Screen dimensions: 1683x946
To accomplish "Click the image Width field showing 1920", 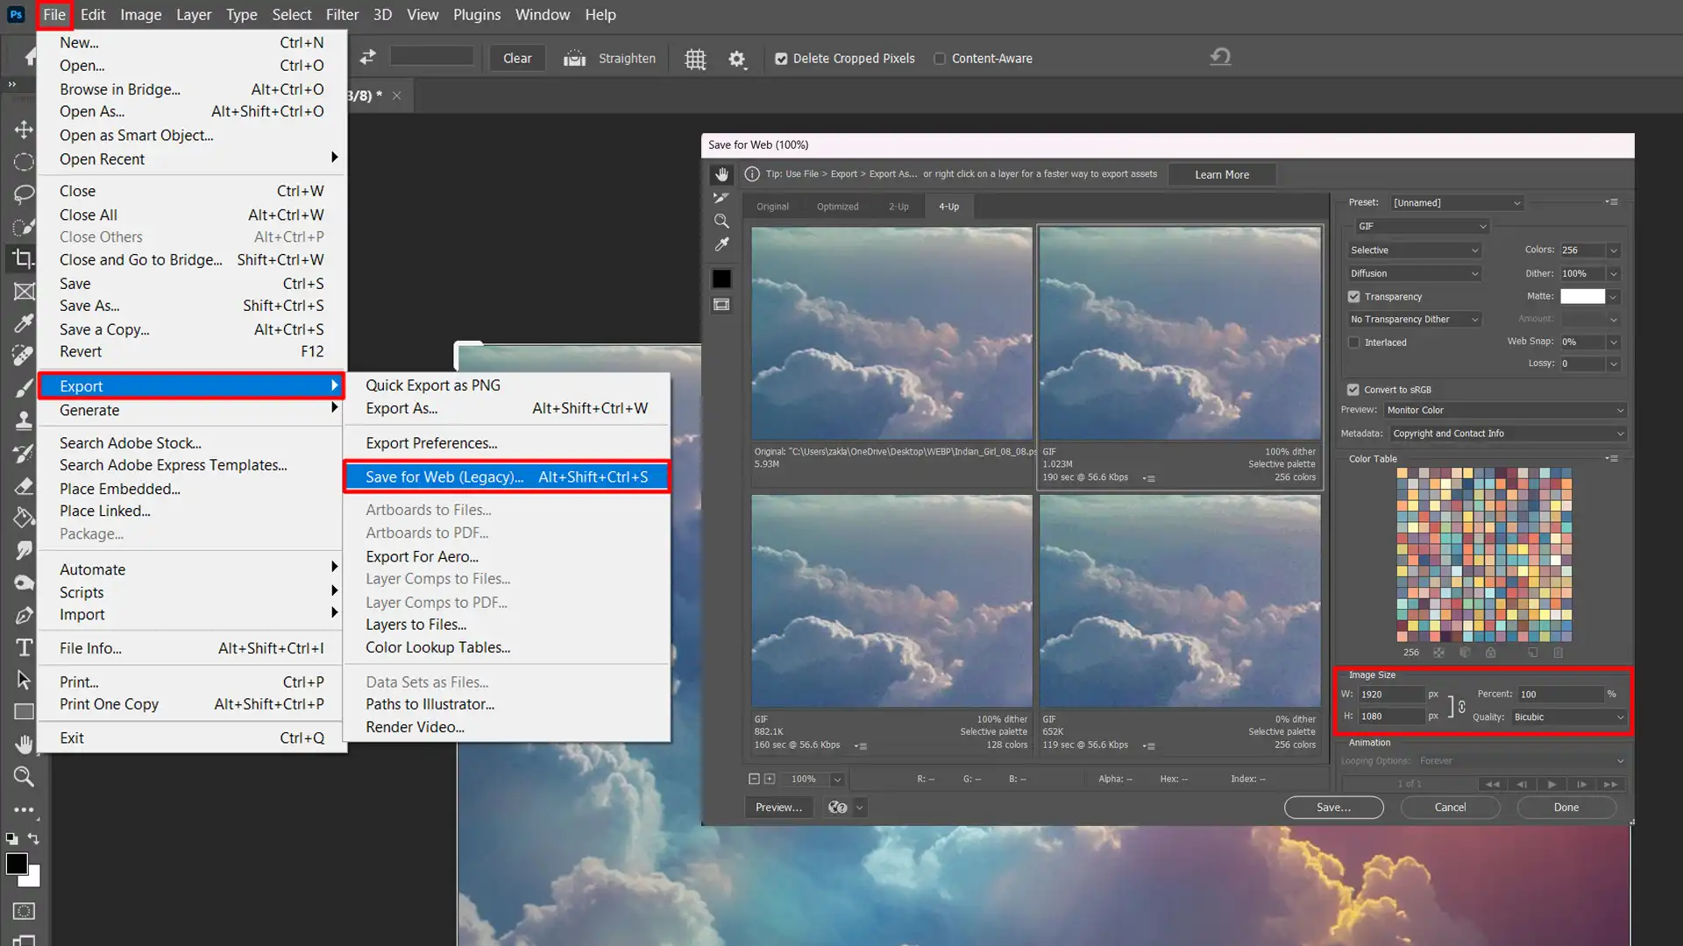I will pos(1392,695).
